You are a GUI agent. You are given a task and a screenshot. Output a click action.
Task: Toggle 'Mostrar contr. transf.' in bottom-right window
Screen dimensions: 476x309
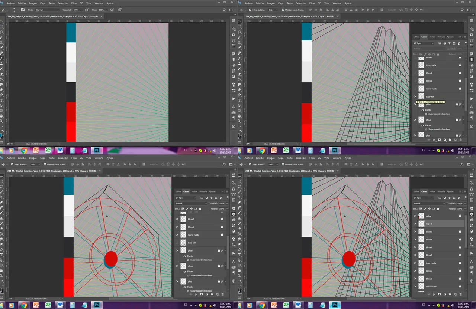tap(283, 164)
